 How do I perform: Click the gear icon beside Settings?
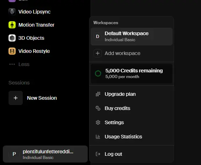98,122
